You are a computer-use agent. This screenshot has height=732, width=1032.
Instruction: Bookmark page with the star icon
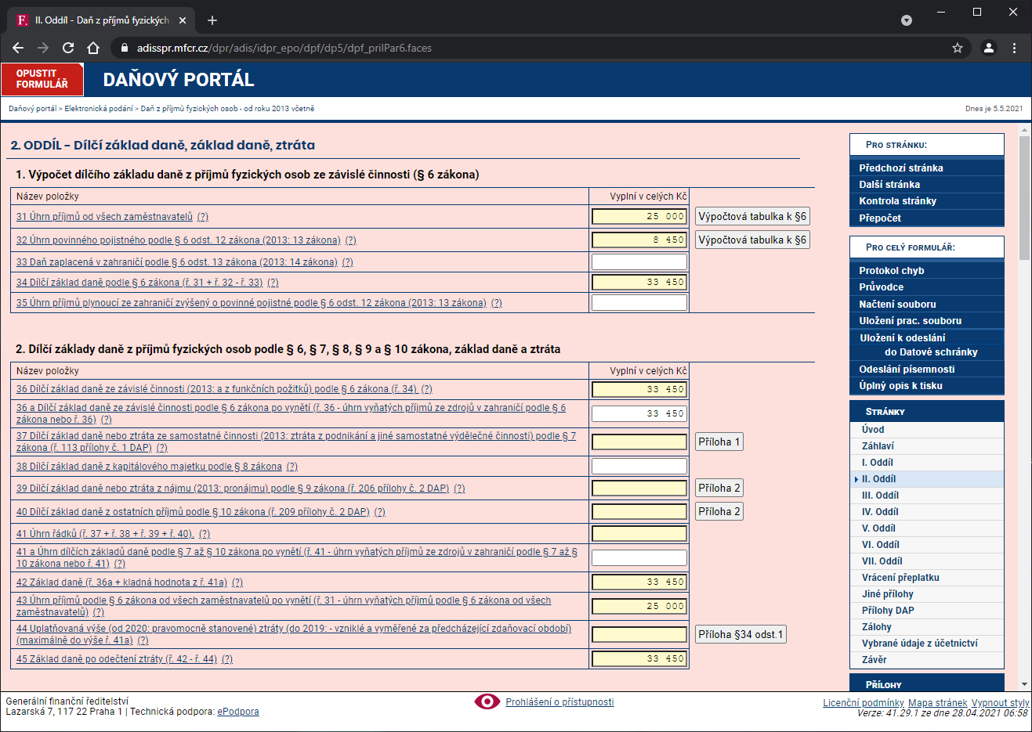(x=957, y=48)
